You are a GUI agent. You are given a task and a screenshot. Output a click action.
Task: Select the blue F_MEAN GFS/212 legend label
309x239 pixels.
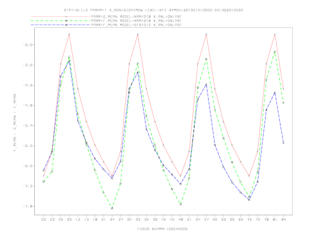pos(136,25)
